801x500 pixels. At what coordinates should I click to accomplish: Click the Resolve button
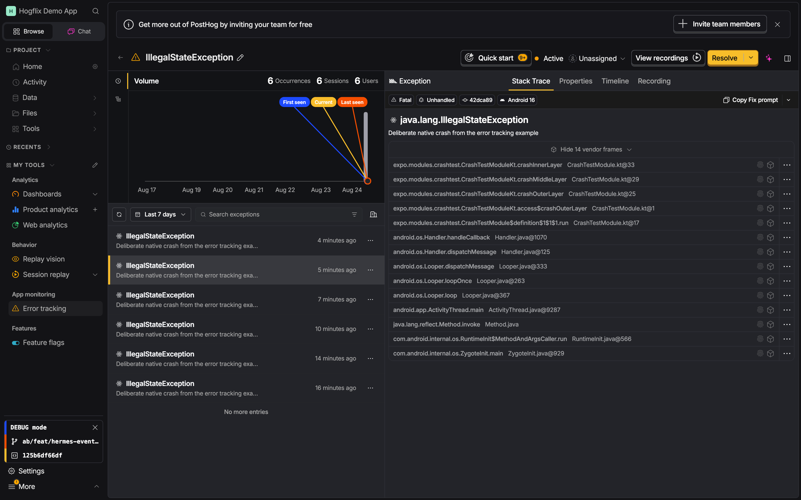(725, 58)
